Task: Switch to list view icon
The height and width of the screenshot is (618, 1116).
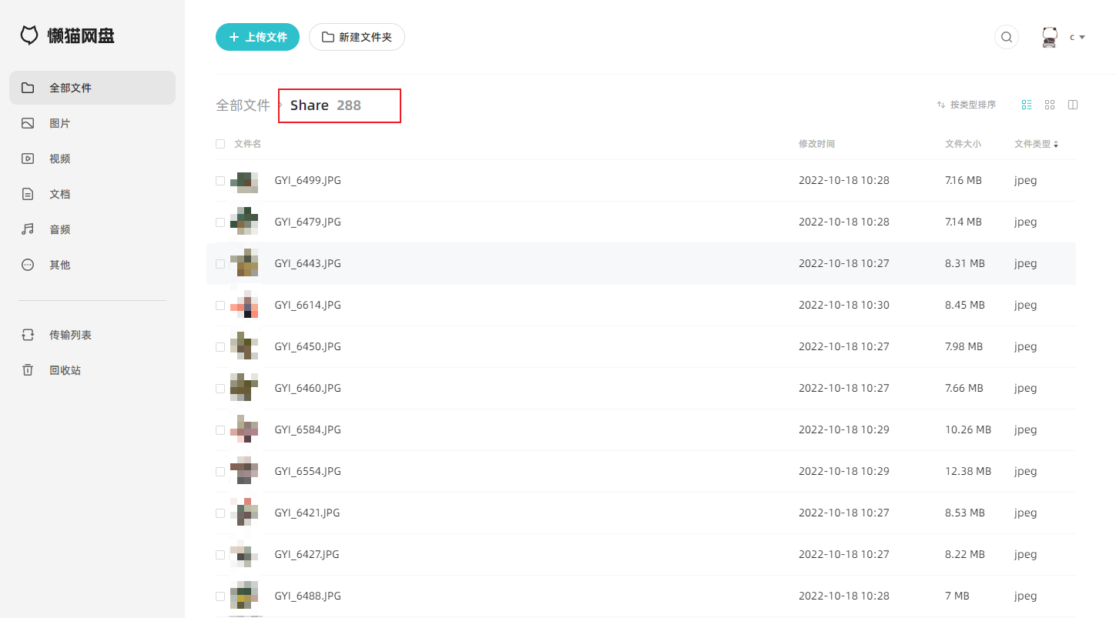Action: pyautogui.click(x=1027, y=105)
